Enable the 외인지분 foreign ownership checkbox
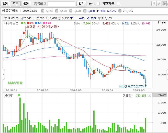Image resolution: width=168 pixels, height=133 pixels. coord(118,4)
